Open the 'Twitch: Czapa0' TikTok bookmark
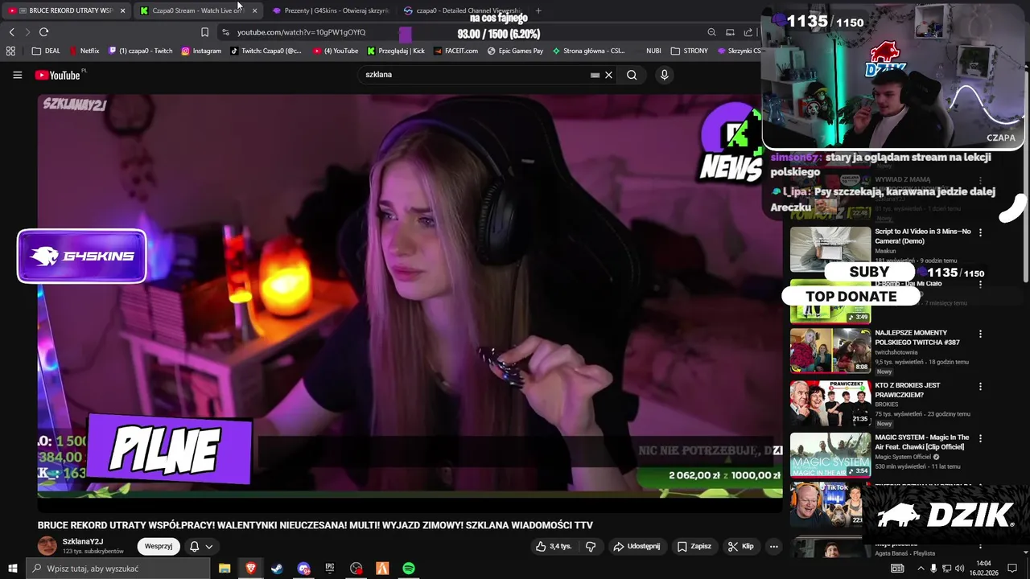The height and width of the screenshot is (579, 1030). point(266,51)
